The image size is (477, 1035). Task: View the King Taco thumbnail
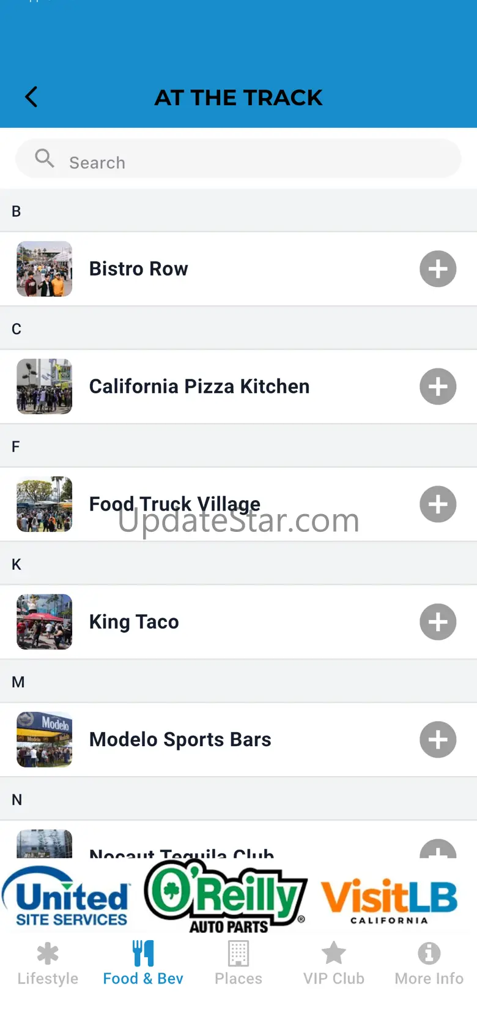pyautogui.click(x=44, y=622)
